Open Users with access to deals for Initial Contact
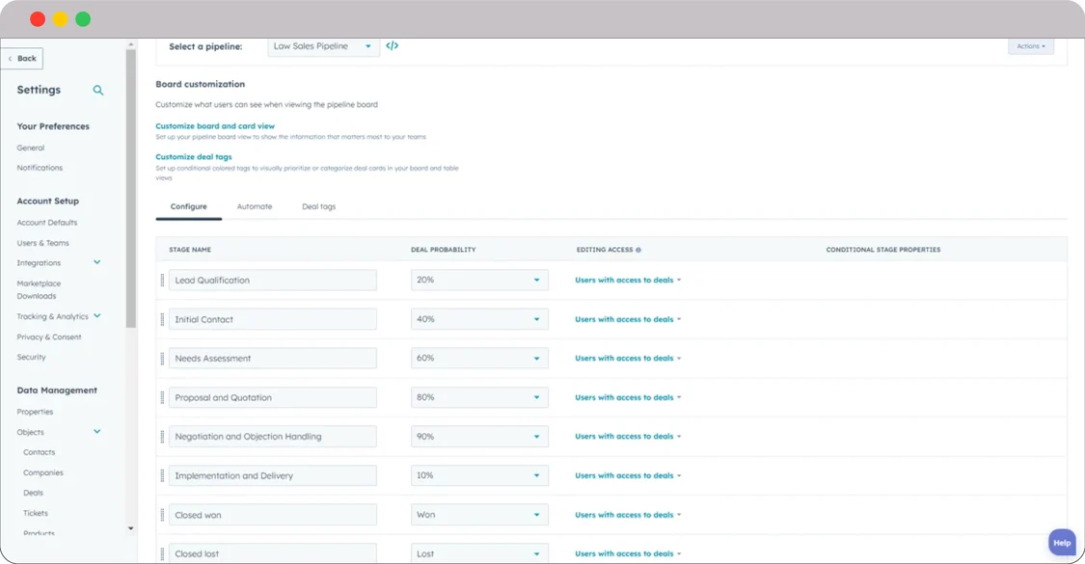 click(x=627, y=318)
